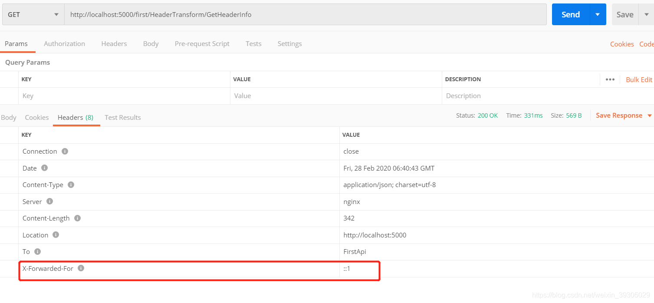Click the query param Description field
The image size is (654, 303).
coord(548,96)
